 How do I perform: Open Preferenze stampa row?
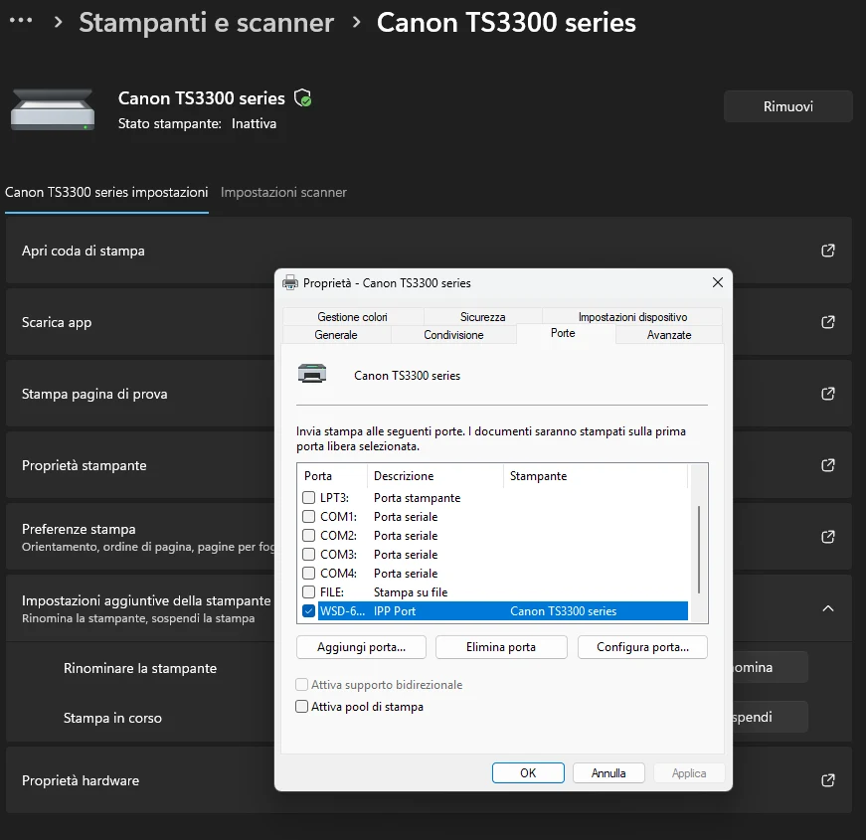pos(429,537)
